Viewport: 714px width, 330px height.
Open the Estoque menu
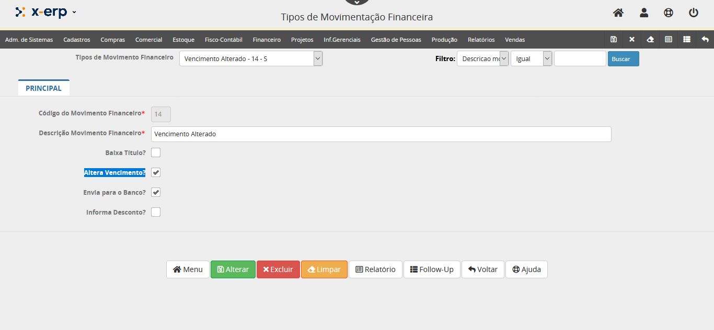[x=183, y=39]
